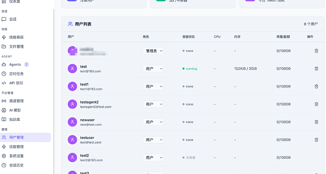The image size is (326, 174).
Task: Click the 152KiB / 2GiB memory value
Action: pos(245,69)
